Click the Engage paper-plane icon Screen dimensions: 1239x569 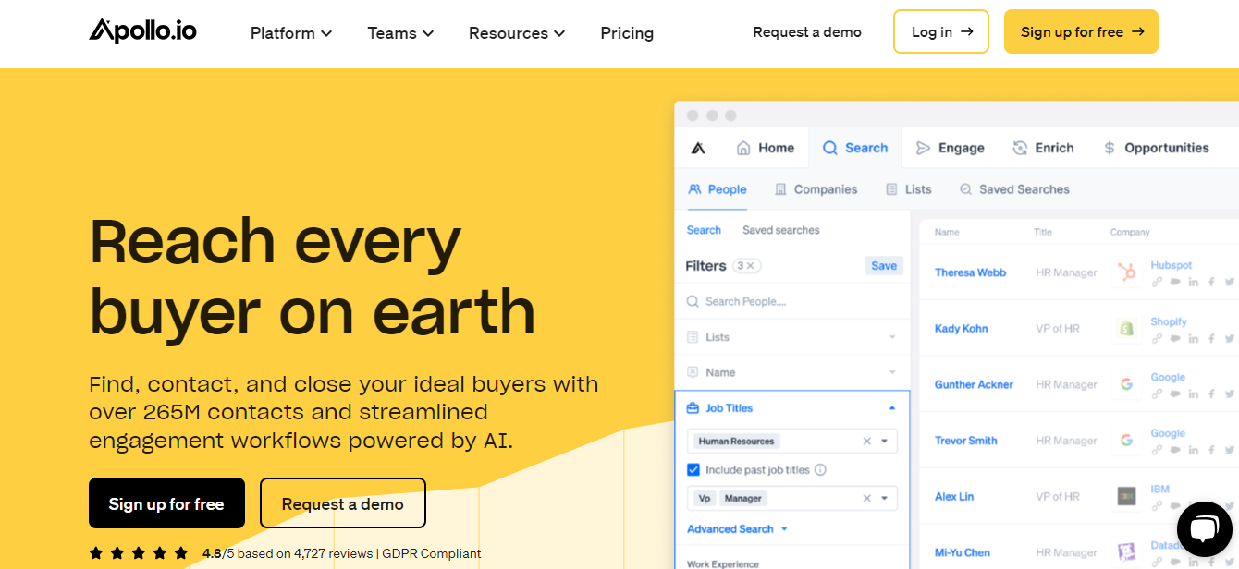[x=923, y=148]
